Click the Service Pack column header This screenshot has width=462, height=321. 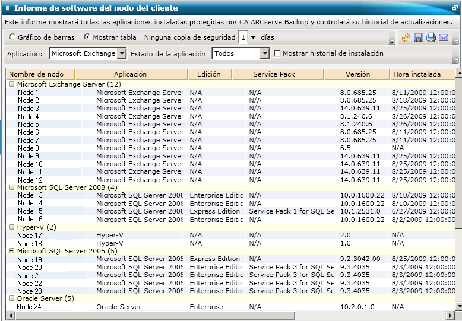click(x=274, y=74)
